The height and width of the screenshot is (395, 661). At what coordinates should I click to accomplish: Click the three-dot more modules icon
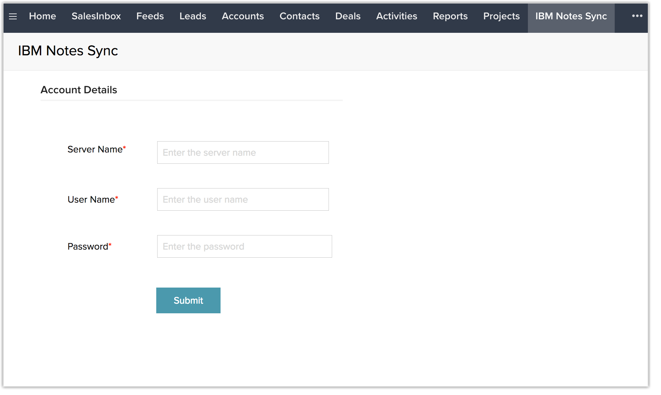tap(637, 16)
